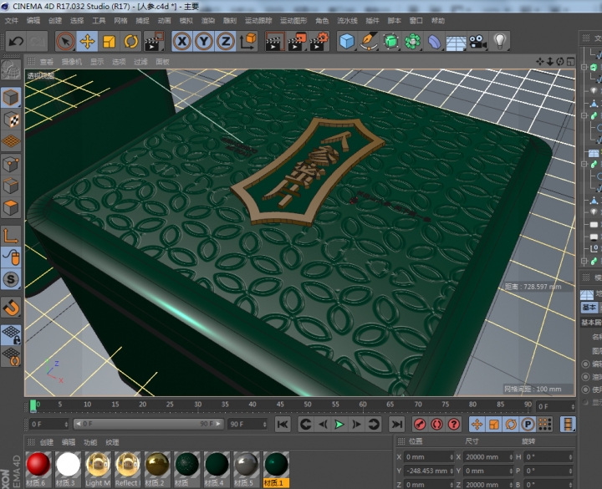Select the Move tool
602x489 pixels.
87,40
